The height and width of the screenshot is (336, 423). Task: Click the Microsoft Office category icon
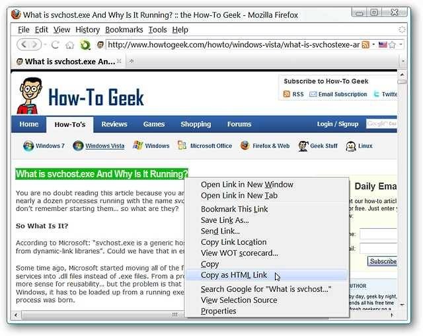[x=182, y=146]
